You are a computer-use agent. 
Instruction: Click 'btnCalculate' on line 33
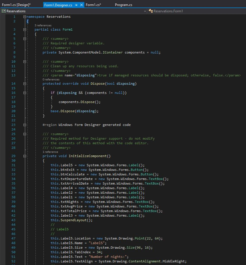pyautogui.click(x=72, y=174)
